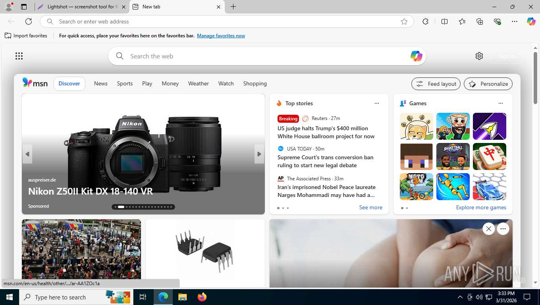
Task: Open Edge Settings and more menu
Action: [x=515, y=21]
